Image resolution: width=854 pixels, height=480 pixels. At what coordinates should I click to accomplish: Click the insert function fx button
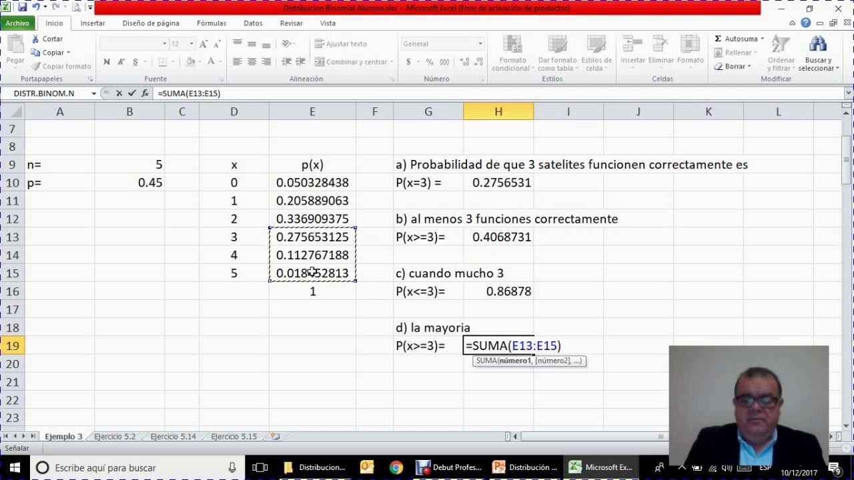(x=145, y=93)
